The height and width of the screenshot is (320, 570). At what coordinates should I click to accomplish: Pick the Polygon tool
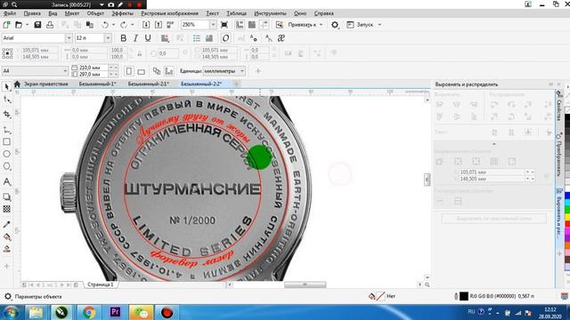[6, 166]
